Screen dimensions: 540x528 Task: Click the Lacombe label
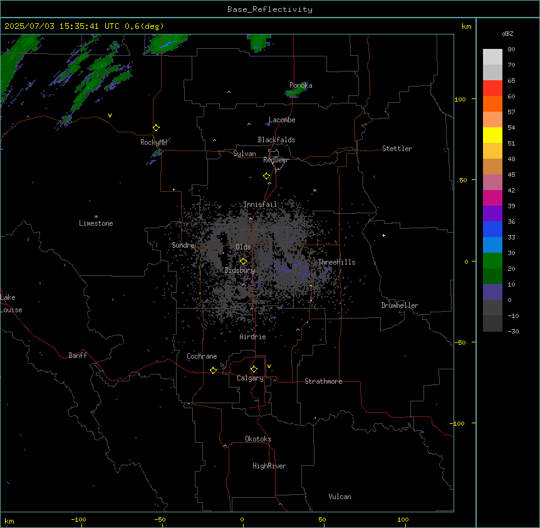pyautogui.click(x=282, y=120)
